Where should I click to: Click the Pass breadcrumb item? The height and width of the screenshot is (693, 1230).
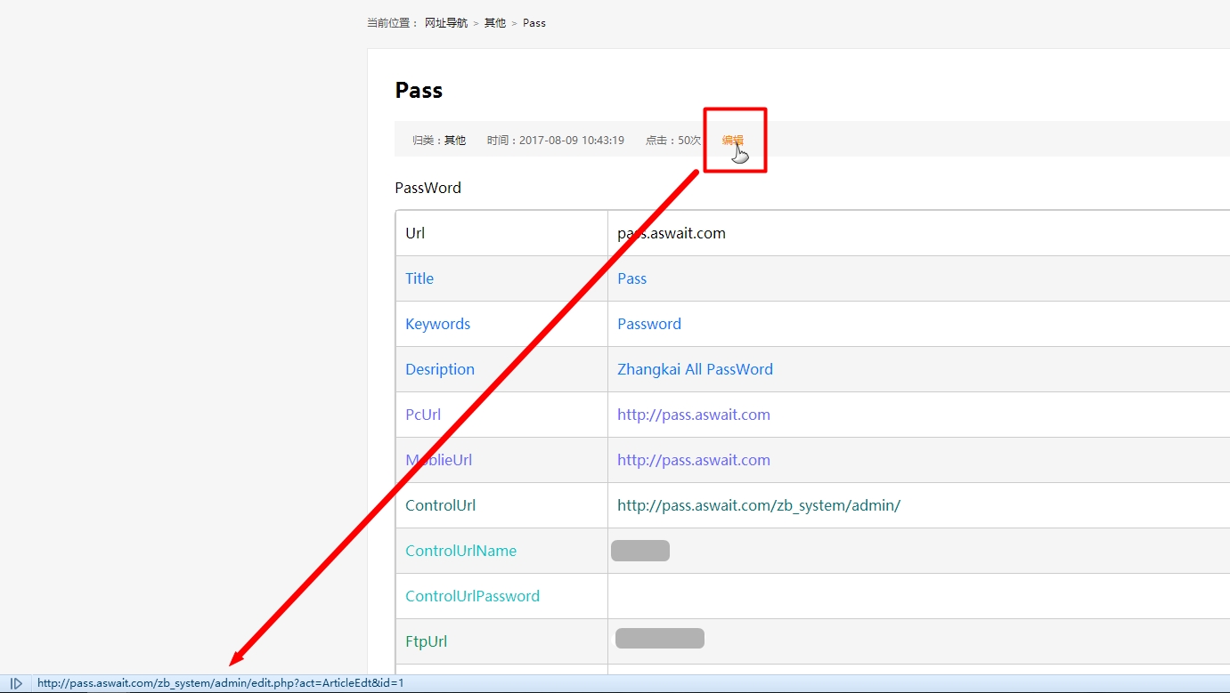[x=534, y=23]
